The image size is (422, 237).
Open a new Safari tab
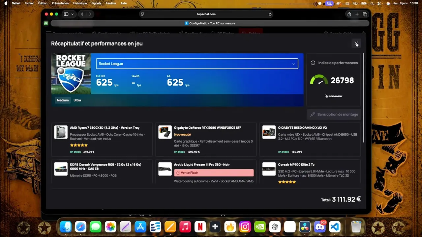(x=357, y=14)
